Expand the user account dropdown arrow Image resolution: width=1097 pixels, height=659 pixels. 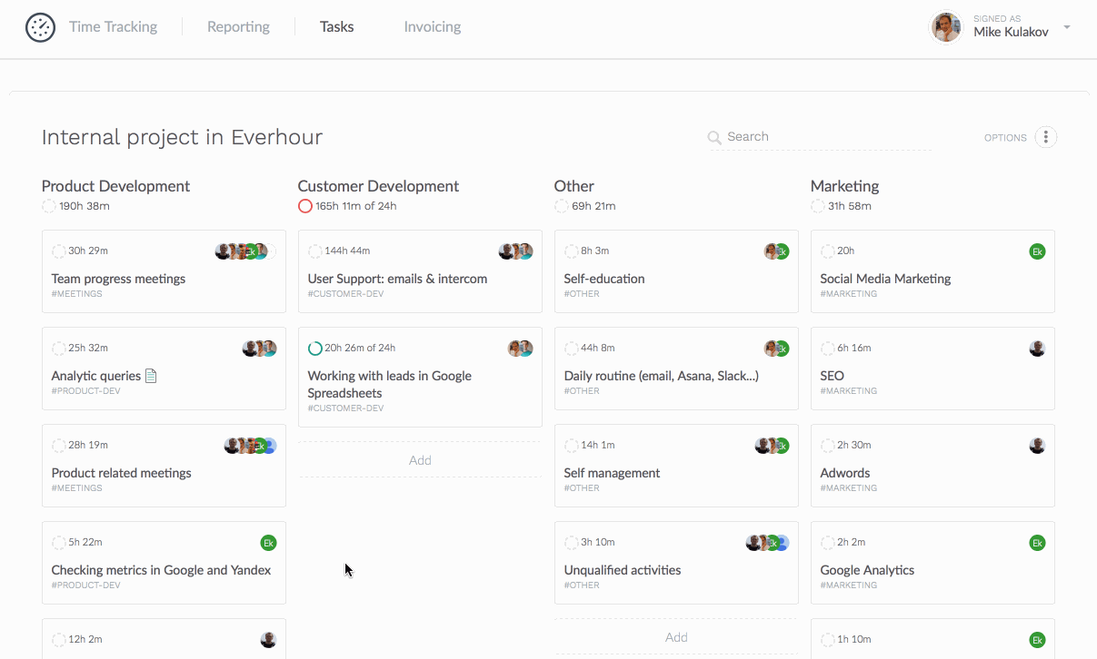(x=1067, y=27)
